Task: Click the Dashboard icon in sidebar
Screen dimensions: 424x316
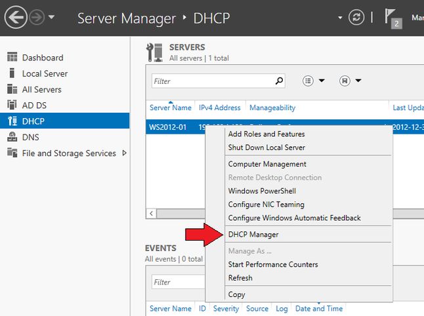Action: (12, 57)
